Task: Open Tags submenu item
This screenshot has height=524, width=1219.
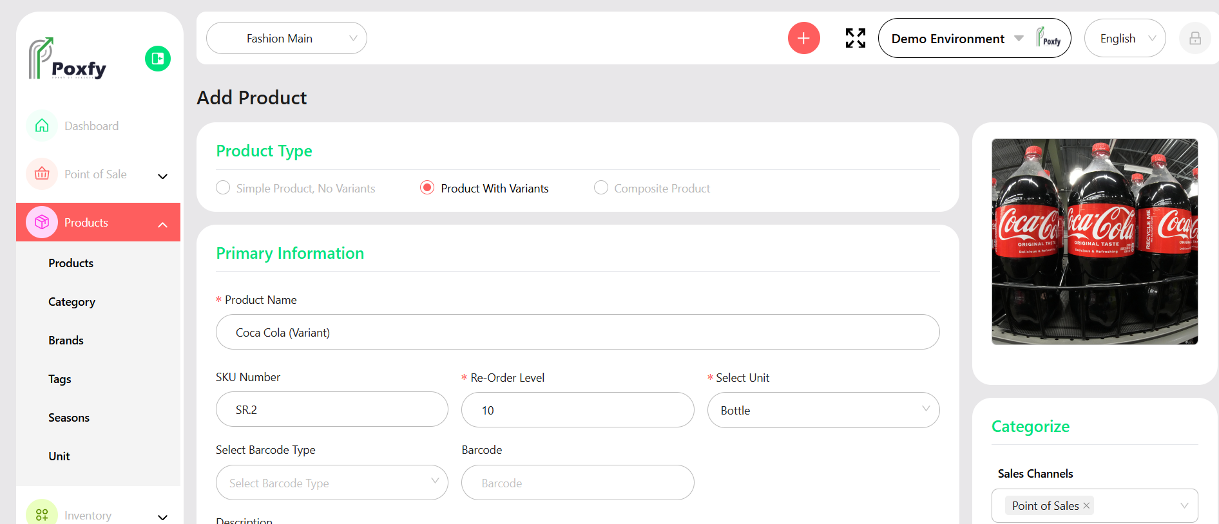Action: click(x=59, y=379)
